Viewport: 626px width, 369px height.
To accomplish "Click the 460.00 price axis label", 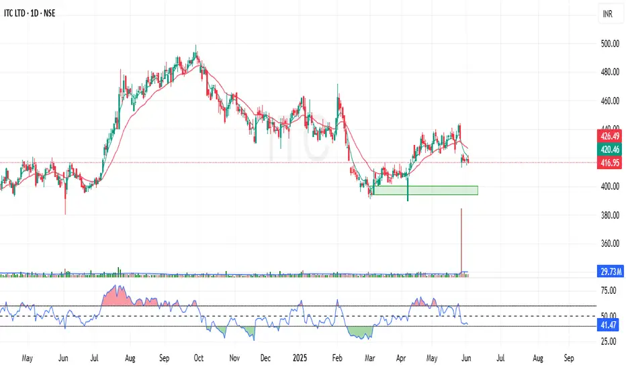I will coord(610,101).
